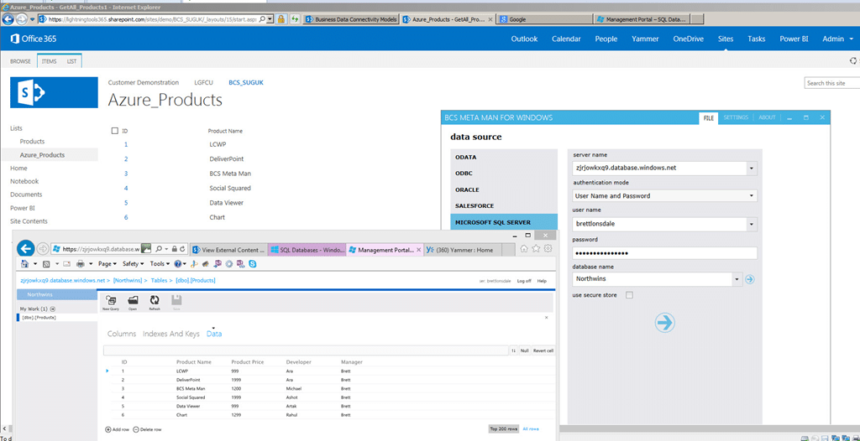
Task: Click the forward arrow in Management Portal browser
Action: coord(42,249)
